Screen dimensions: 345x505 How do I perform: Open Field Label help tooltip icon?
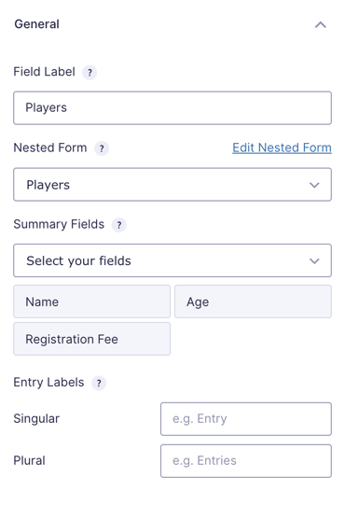coord(90,72)
